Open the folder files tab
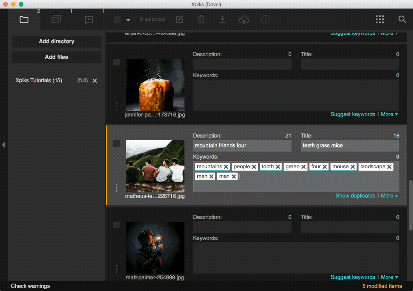This screenshot has height=291, width=413. [x=24, y=19]
